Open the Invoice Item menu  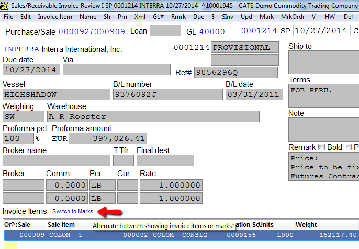pos(55,17)
